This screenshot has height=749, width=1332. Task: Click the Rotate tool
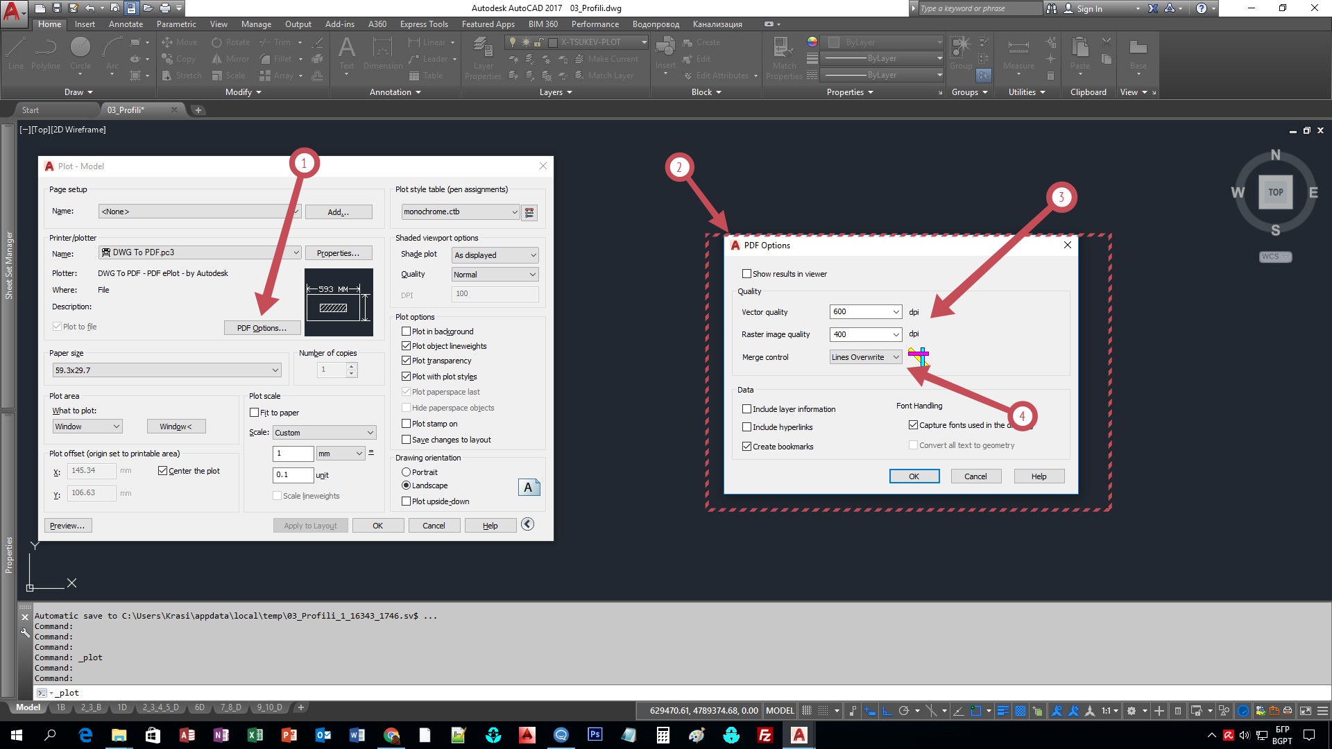pyautogui.click(x=231, y=42)
